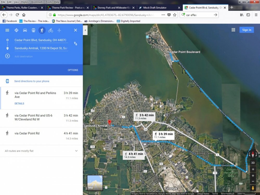Click the reverse starting point and destination icon
The width and height of the screenshot is (260, 195).
[75, 44]
